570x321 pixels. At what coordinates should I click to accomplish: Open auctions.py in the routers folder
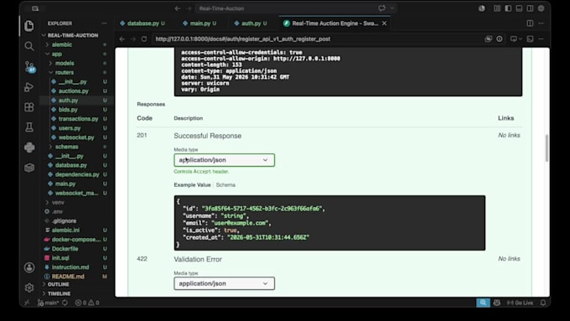74,91
